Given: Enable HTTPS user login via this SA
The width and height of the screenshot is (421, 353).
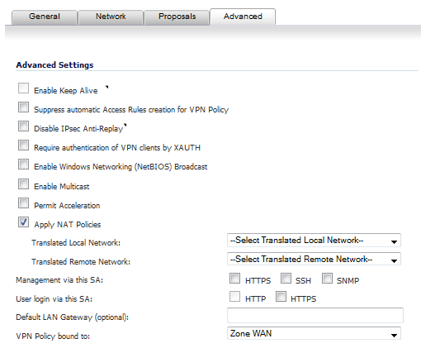Looking at the screenshot, I should [x=281, y=297].
